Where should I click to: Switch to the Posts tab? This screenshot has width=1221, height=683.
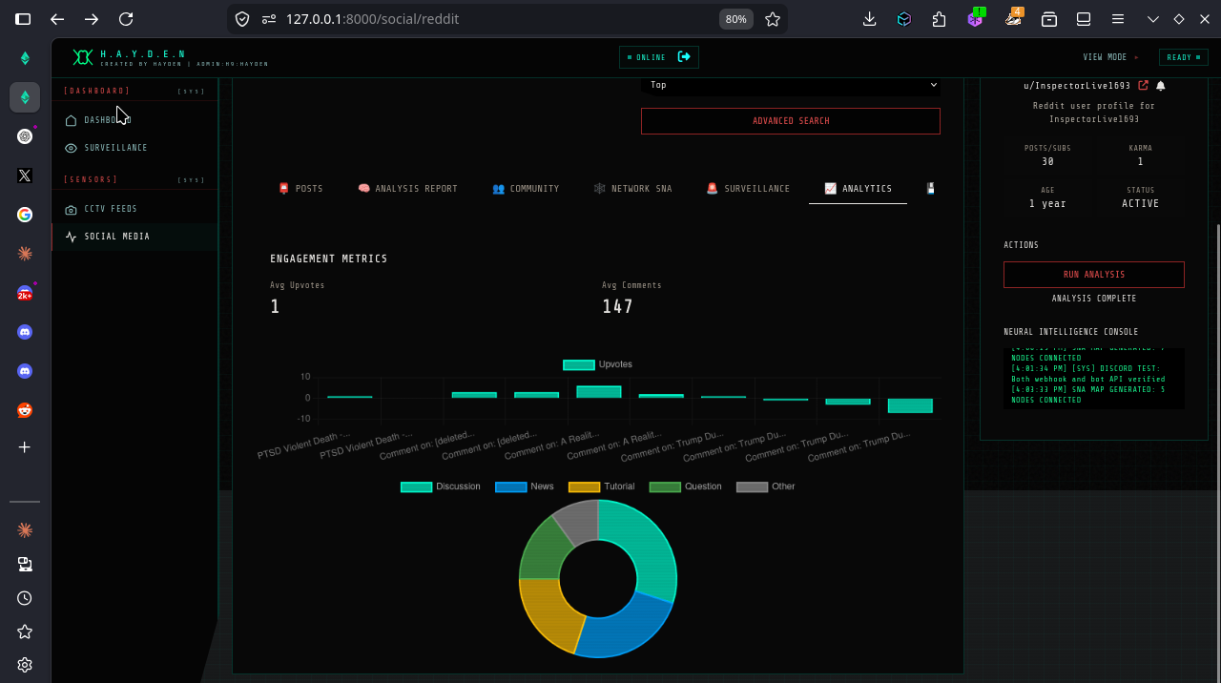tap(300, 189)
